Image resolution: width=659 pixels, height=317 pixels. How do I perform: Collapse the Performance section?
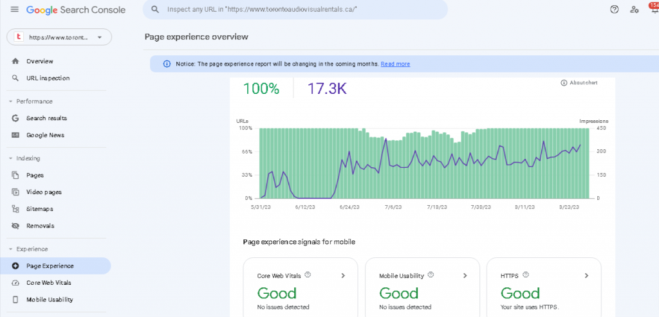coord(10,102)
